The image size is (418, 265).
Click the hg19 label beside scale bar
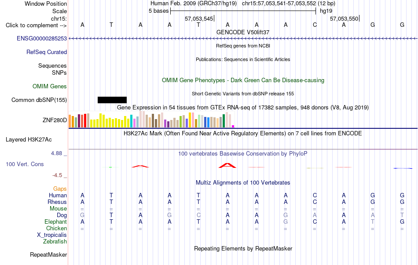326,11
